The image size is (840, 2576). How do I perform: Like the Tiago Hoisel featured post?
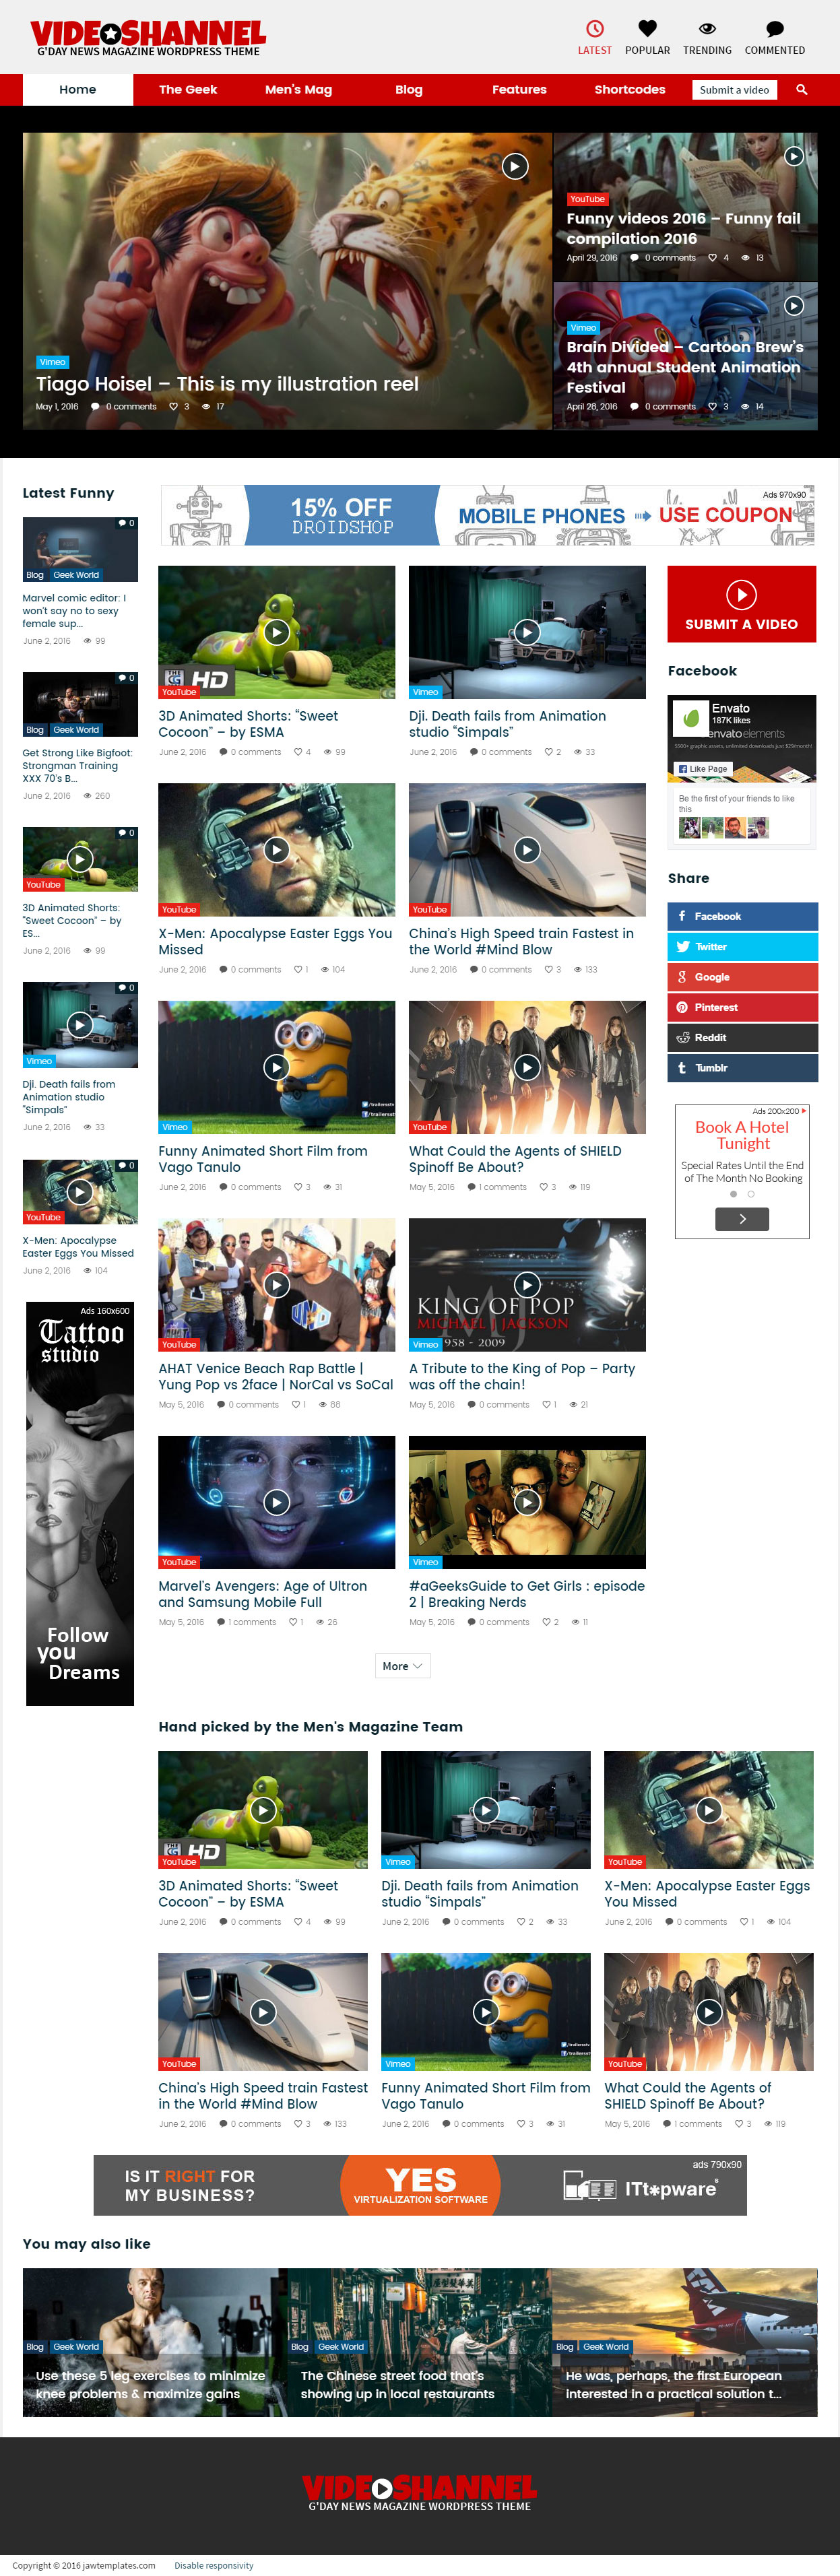[173, 407]
